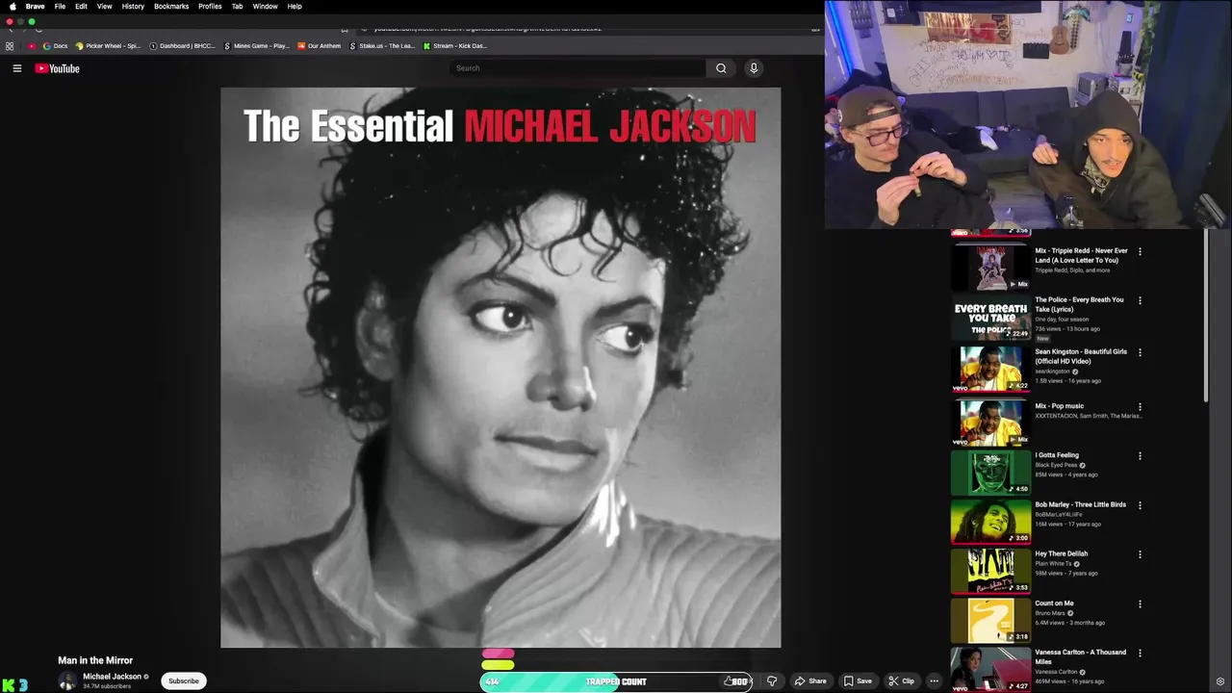The width and height of the screenshot is (1232, 693).
Task: Click the gear icon at bottom-right corner
Action: point(1220,682)
